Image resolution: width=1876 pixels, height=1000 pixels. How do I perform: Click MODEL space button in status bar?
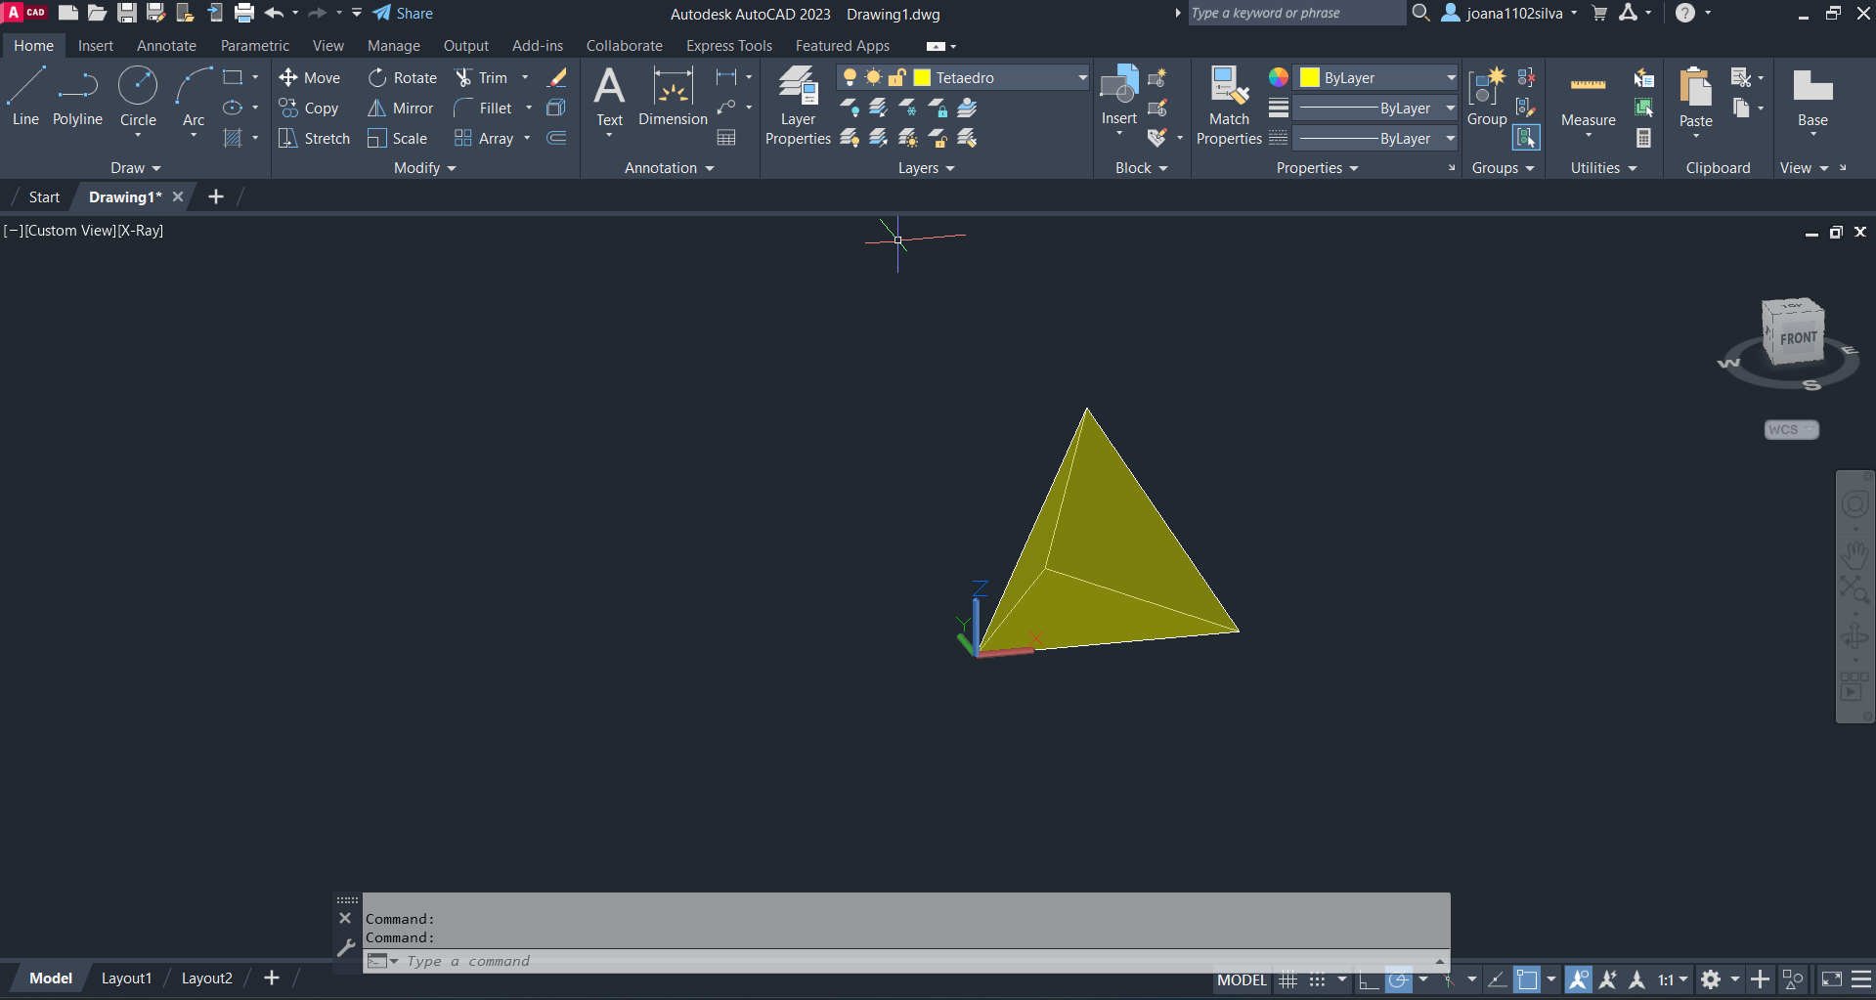tap(1242, 979)
